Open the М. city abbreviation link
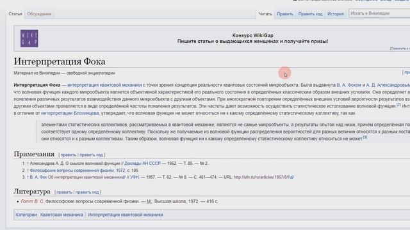Viewport: 410px width, 230px height. (x=149, y=202)
